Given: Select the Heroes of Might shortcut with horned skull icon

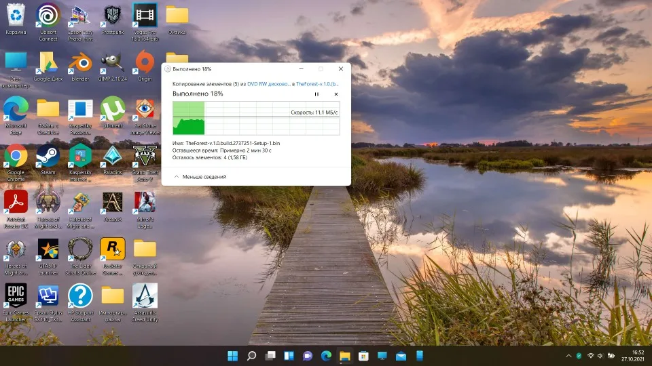Looking at the screenshot, I should pyautogui.click(x=48, y=209).
